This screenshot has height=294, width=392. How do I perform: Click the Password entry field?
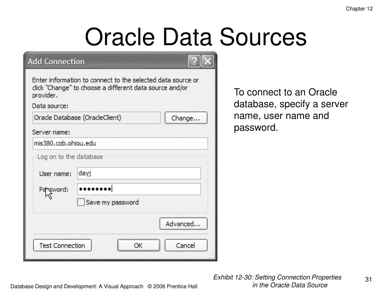[139, 189]
